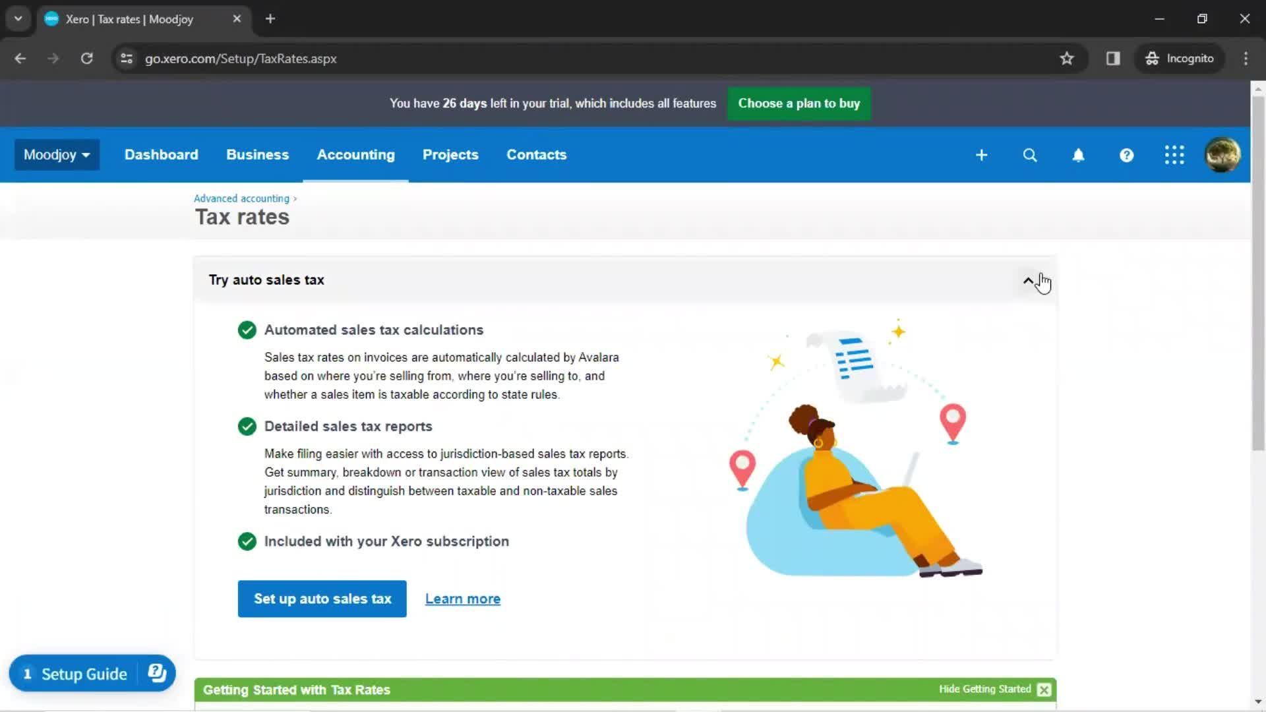Collapse the Try auto sales tax panel
This screenshot has height=712, width=1266.
point(1028,281)
